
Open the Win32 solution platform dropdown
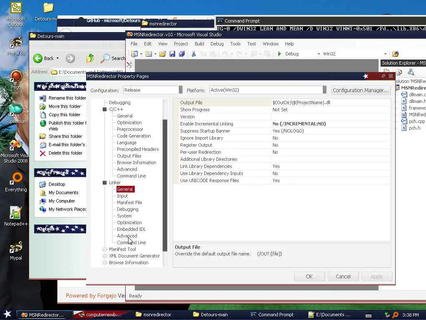(x=385, y=54)
